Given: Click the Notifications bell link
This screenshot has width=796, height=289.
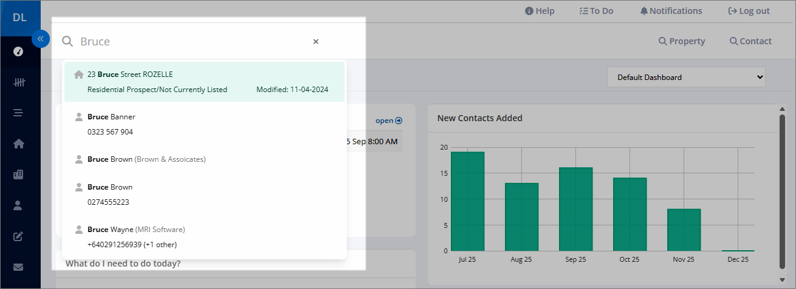Looking at the screenshot, I should [671, 11].
